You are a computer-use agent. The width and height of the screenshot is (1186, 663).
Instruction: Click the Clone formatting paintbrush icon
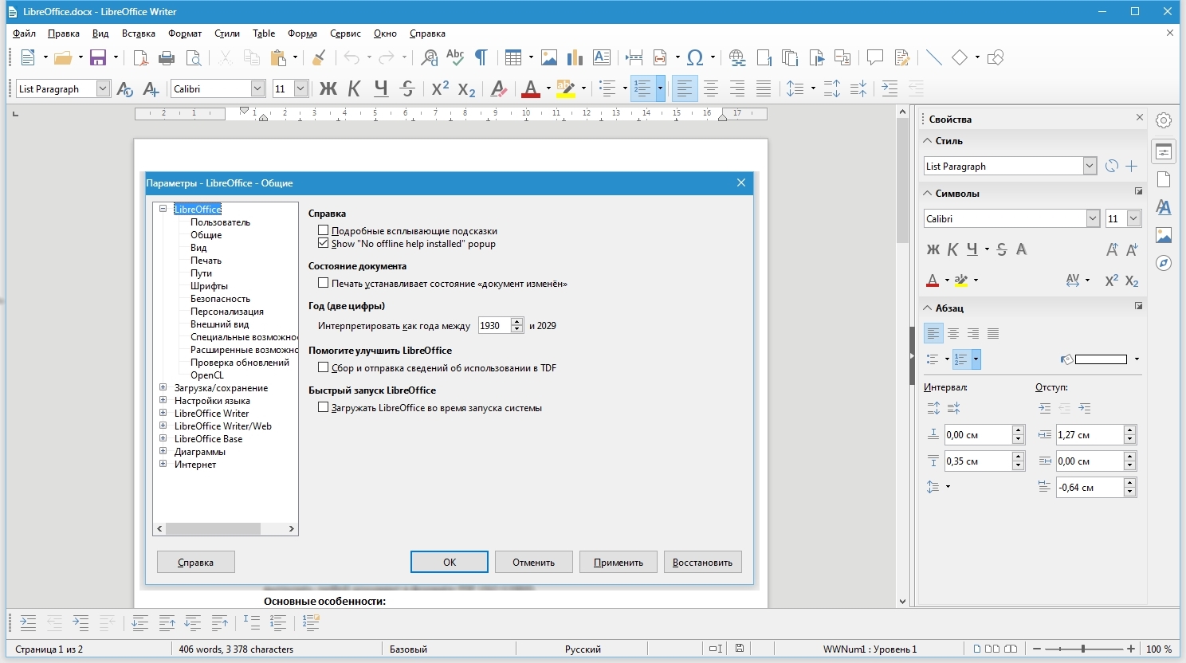click(x=319, y=57)
